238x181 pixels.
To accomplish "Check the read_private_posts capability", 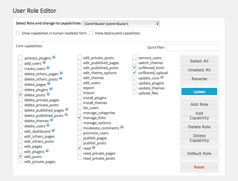I will (x=79, y=158).
